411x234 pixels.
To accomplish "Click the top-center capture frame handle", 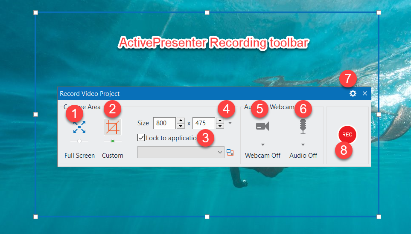I will pyautogui.click(x=207, y=12).
